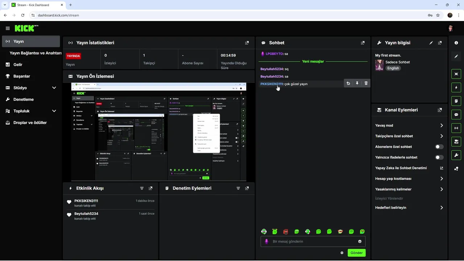The image size is (464, 261).
Task: Pop out the Kanal Eylemleri panel
Action: 440,110
